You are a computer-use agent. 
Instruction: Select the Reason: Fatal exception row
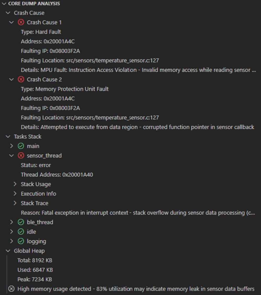[138, 213]
